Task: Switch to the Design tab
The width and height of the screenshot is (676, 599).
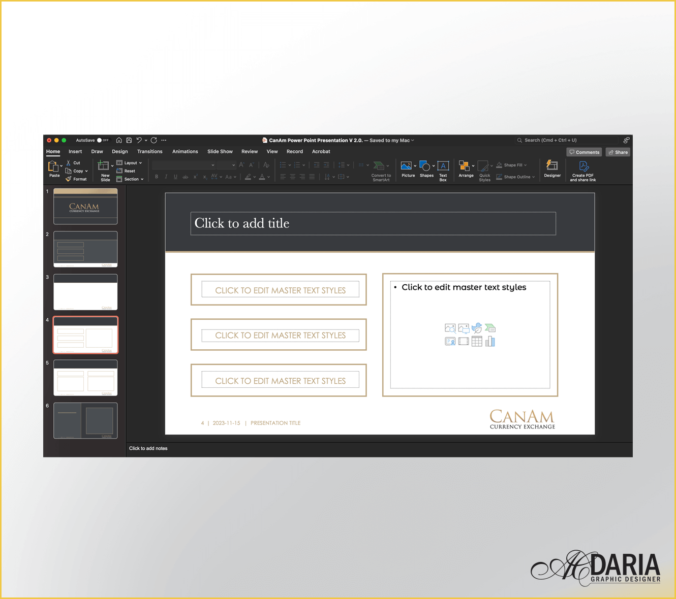Action: coord(120,152)
